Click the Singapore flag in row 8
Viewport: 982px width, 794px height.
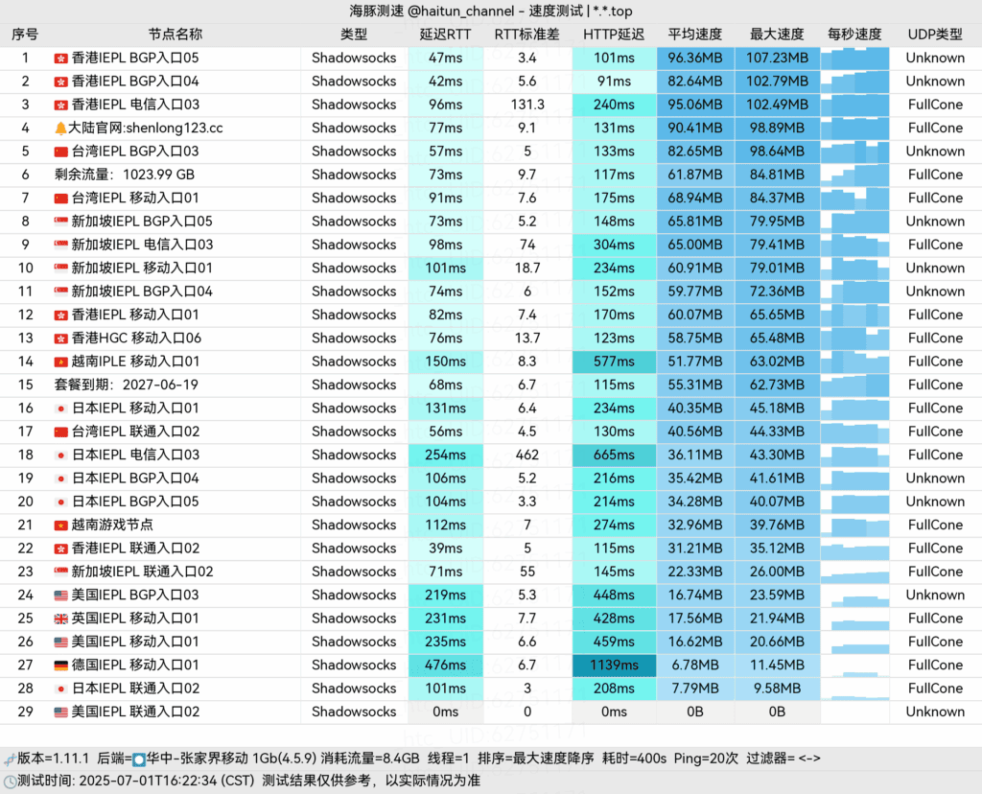pos(60,222)
